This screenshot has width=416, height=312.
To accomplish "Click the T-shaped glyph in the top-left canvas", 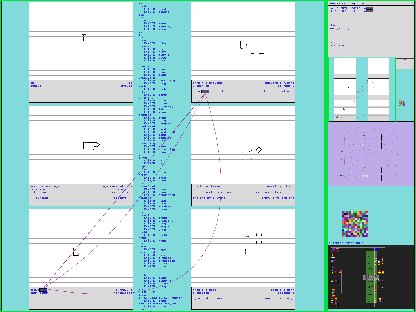I will click(x=84, y=37).
